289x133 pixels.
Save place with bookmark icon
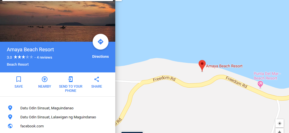(x=19, y=79)
